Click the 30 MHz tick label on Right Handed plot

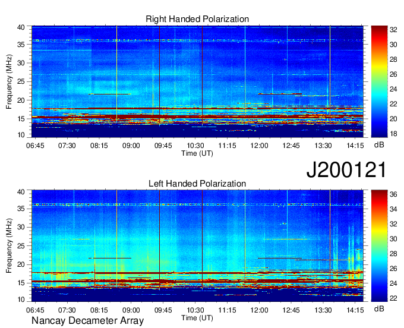21,63
